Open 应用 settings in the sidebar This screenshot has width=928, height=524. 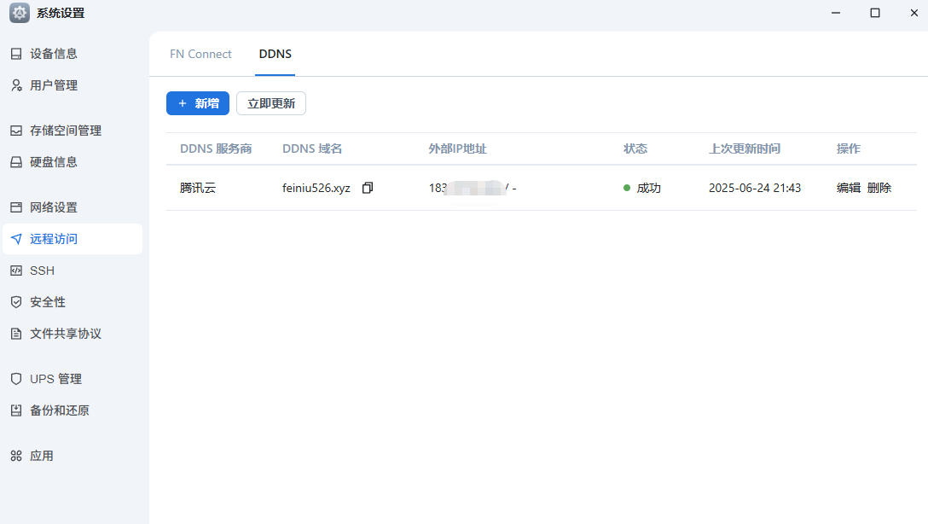[x=72, y=456]
